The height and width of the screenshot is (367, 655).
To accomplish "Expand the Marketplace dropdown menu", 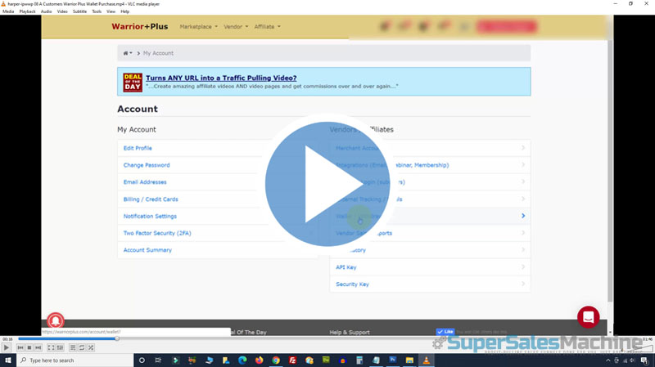I will [198, 27].
